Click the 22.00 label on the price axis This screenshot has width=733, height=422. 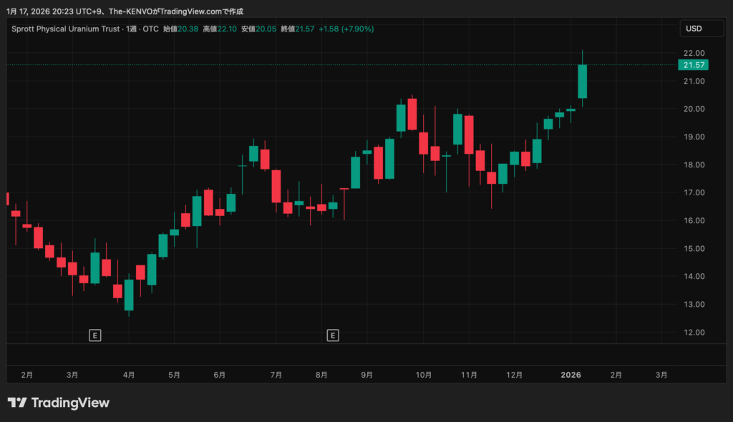693,54
